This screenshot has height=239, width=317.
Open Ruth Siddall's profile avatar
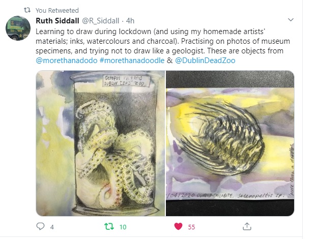18,28
